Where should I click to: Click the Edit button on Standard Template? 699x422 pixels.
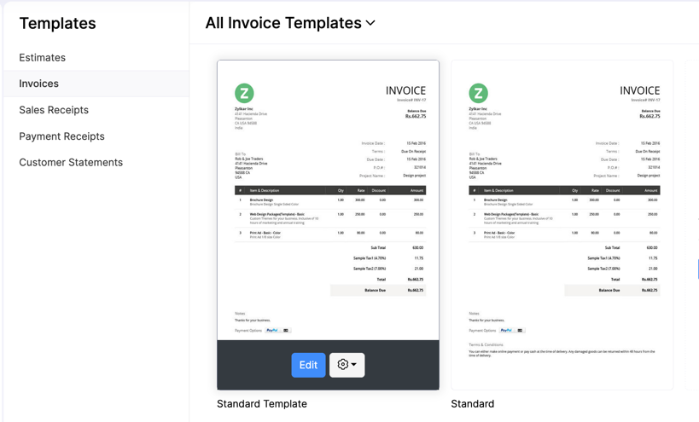click(308, 365)
